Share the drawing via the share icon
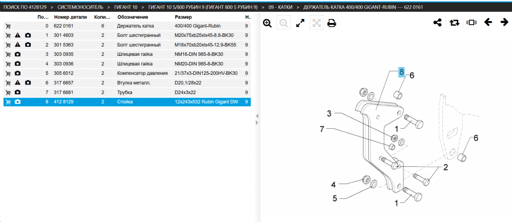The width and height of the screenshot is (512, 222). pyautogui.click(x=437, y=23)
